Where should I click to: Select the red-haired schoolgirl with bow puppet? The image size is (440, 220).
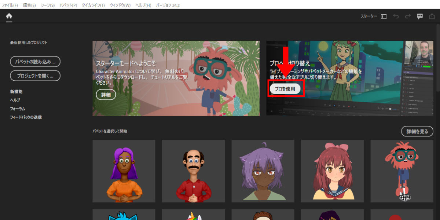tap(333, 171)
